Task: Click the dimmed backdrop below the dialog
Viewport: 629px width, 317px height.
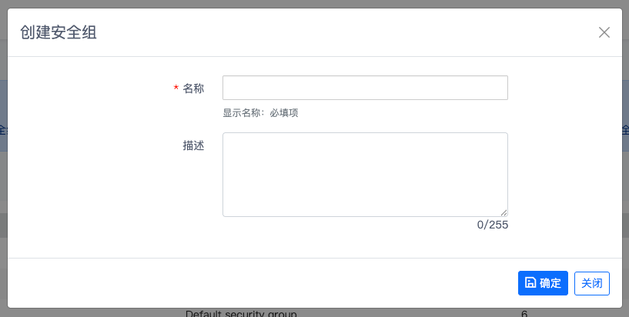Action: (x=77, y=313)
